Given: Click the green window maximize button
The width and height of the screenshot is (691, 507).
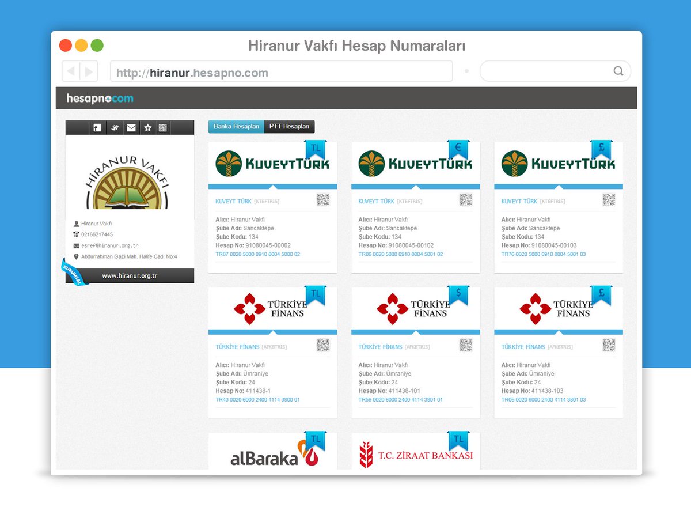Looking at the screenshot, I should coord(97,45).
